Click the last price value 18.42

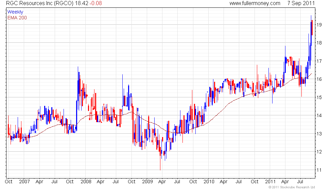click(x=81, y=3)
